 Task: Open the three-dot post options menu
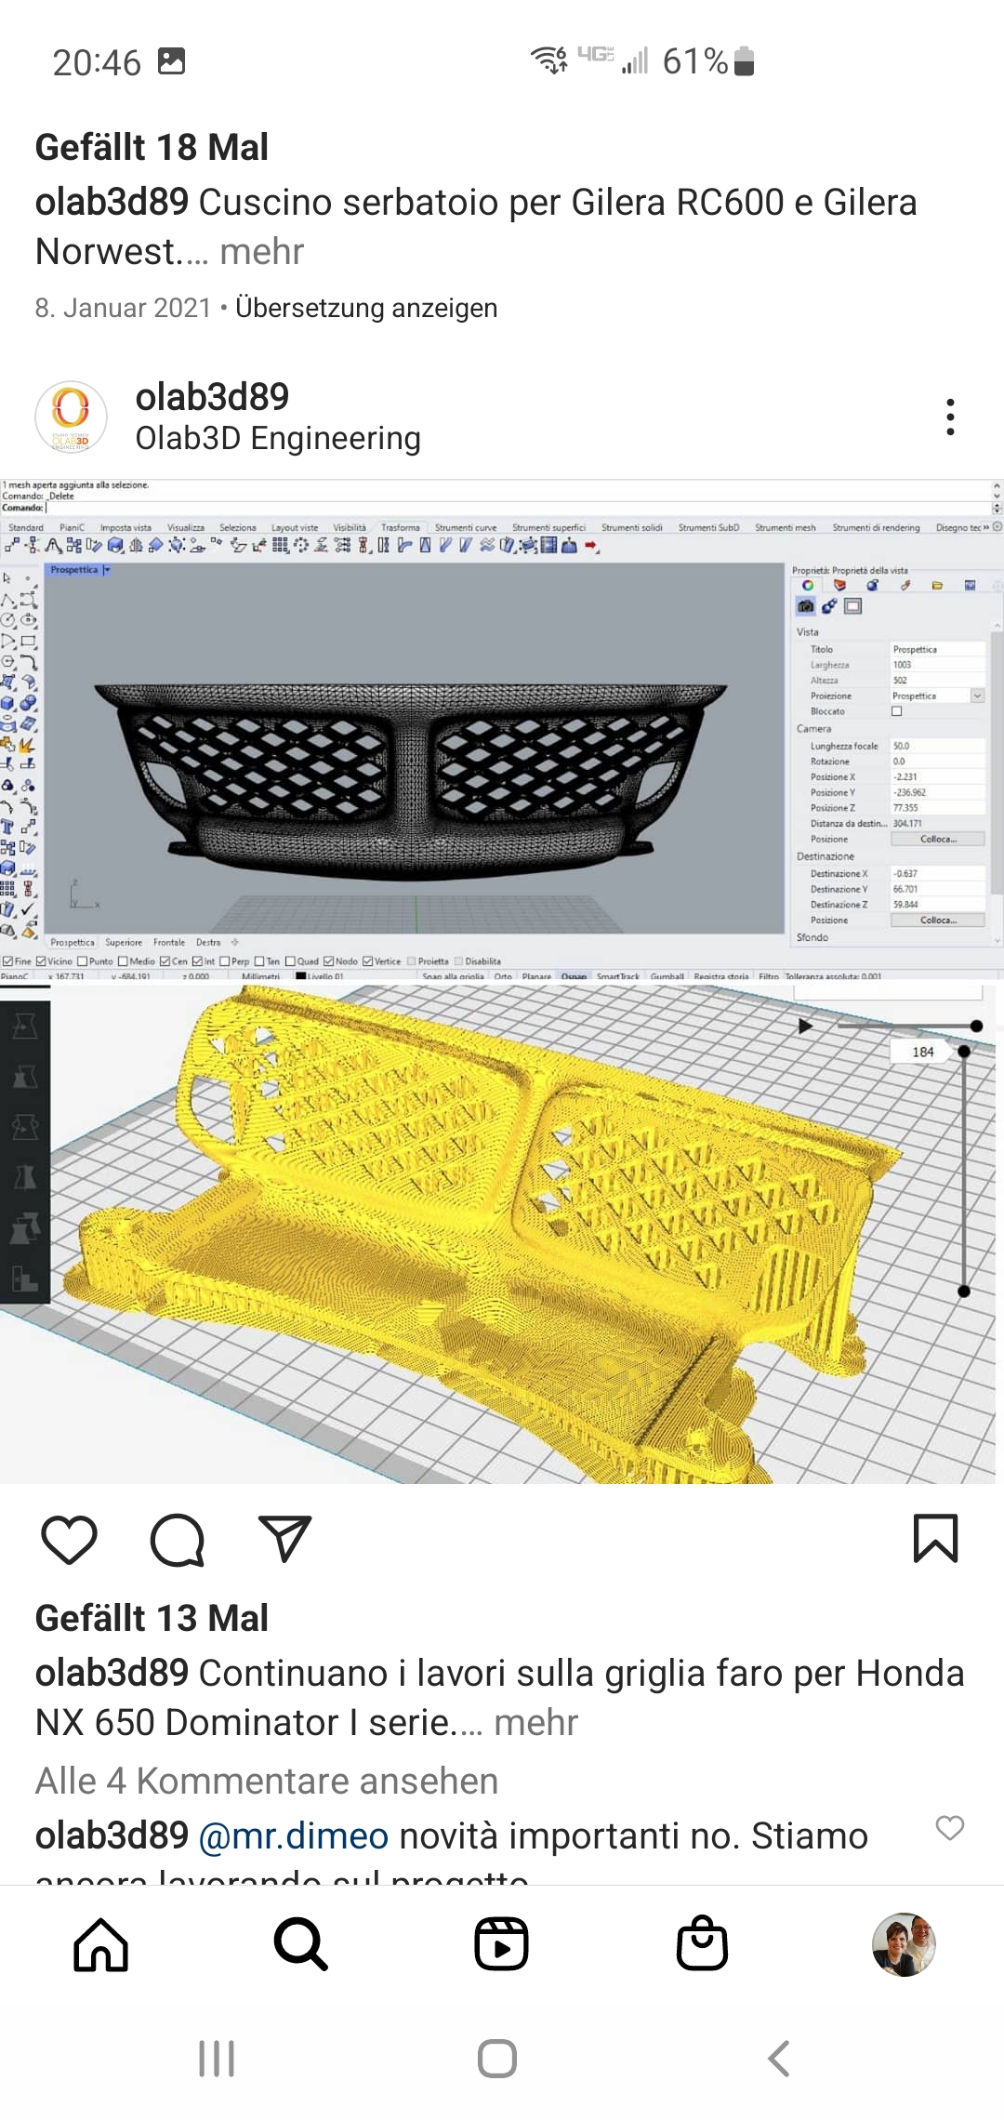coord(949,417)
